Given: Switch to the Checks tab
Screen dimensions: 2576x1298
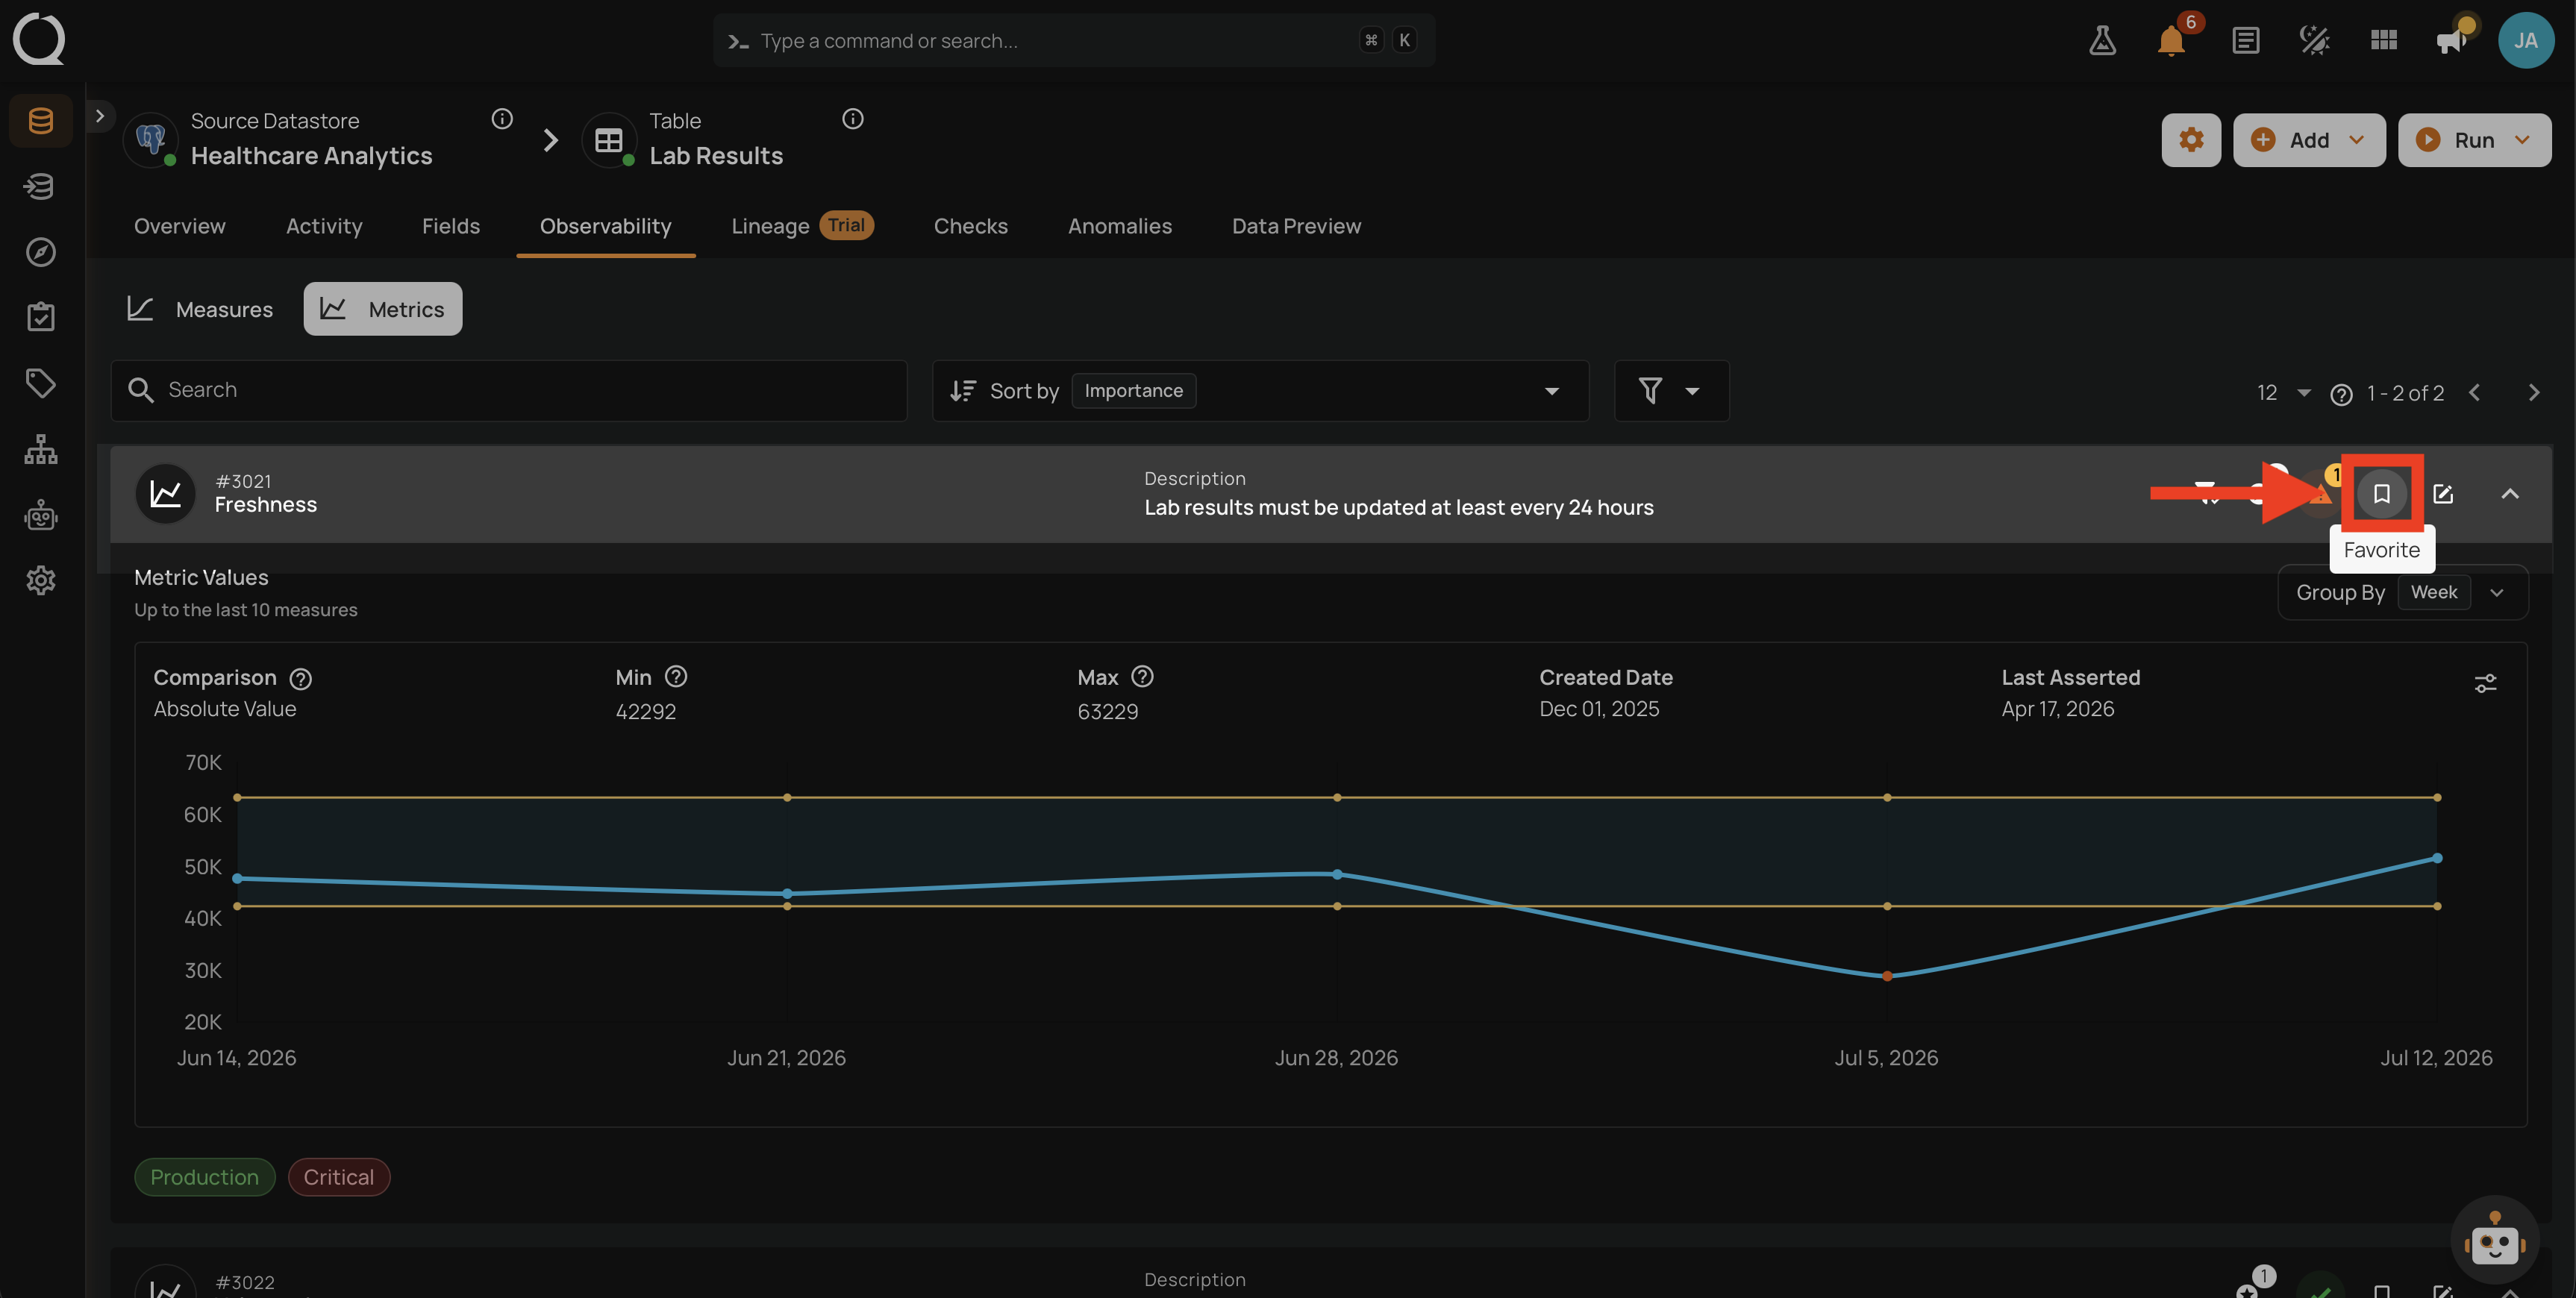Looking at the screenshot, I should click(x=970, y=226).
